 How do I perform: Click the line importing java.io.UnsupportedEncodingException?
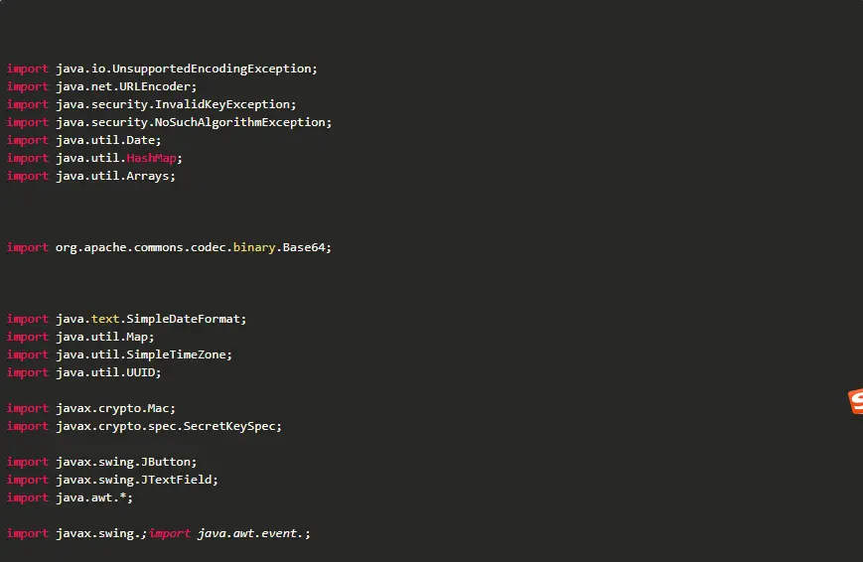[x=162, y=69]
